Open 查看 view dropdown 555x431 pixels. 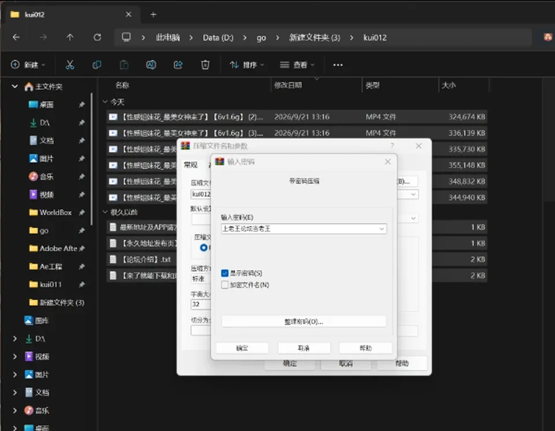(x=297, y=65)
